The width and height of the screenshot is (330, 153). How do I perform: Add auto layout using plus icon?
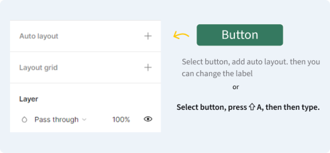coord(148,36)
